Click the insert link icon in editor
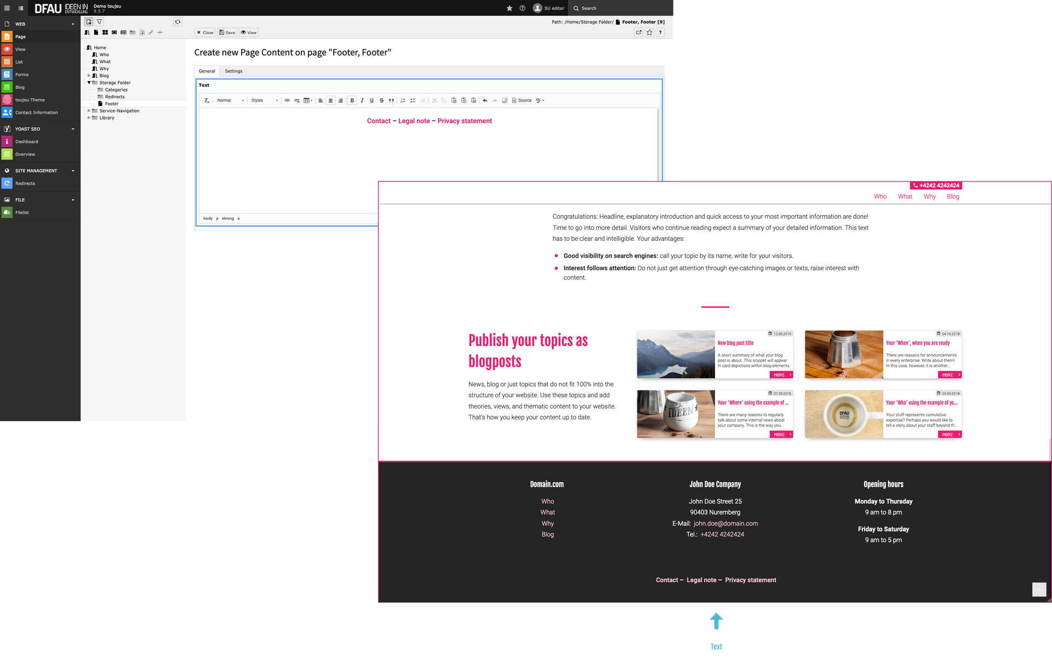The image size is (1052, 658). [x=287, y=100]
